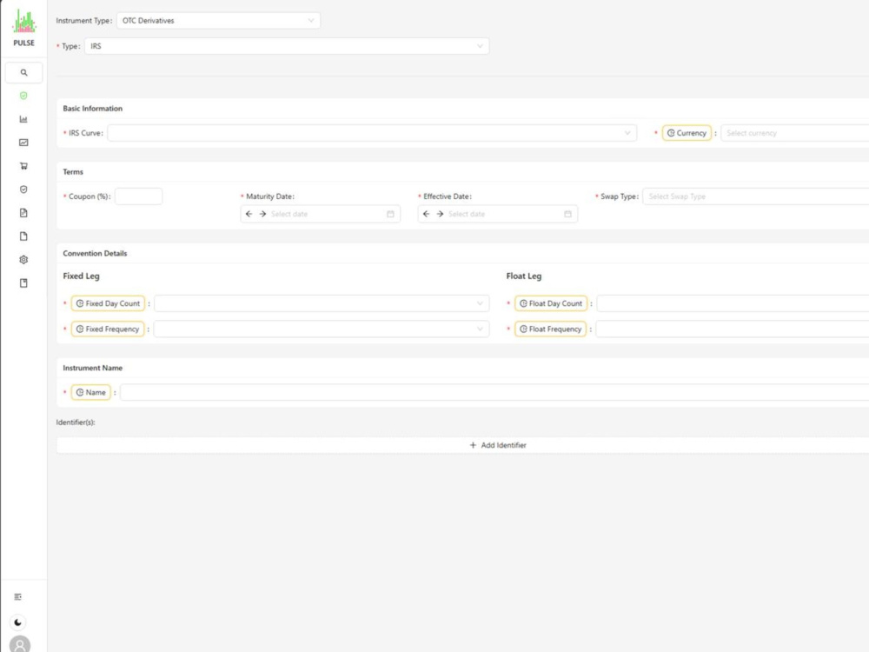This screenshot has width=869, height=652.
Task: Open the Effective Date calendar icon
Action: [567, 214]
